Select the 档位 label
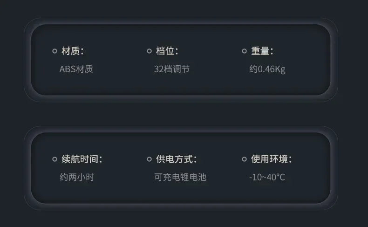This screenshot has width=368, height=227. pyautogui.click(x=167, y=51)
